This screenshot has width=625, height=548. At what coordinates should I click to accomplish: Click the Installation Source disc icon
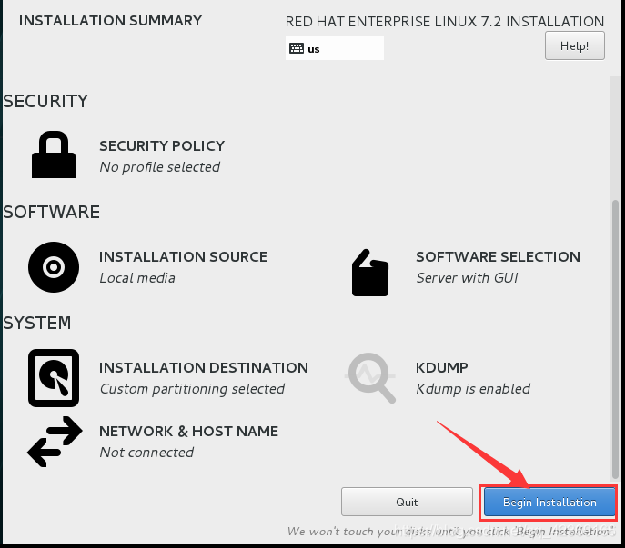tap(54, 267)
